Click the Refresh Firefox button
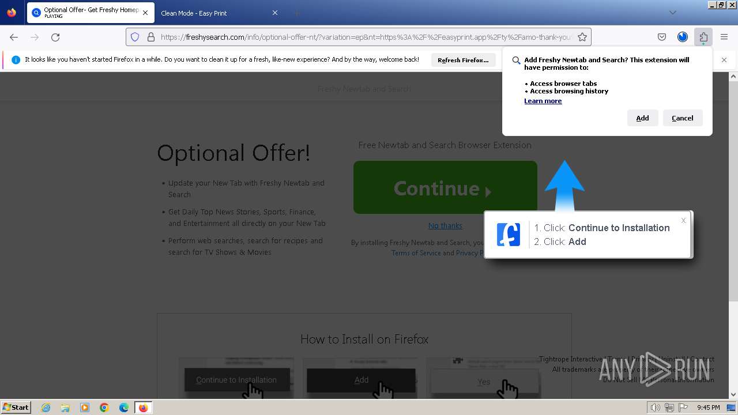Viewport: 738px width, 415px height. [x=463, y=60]
